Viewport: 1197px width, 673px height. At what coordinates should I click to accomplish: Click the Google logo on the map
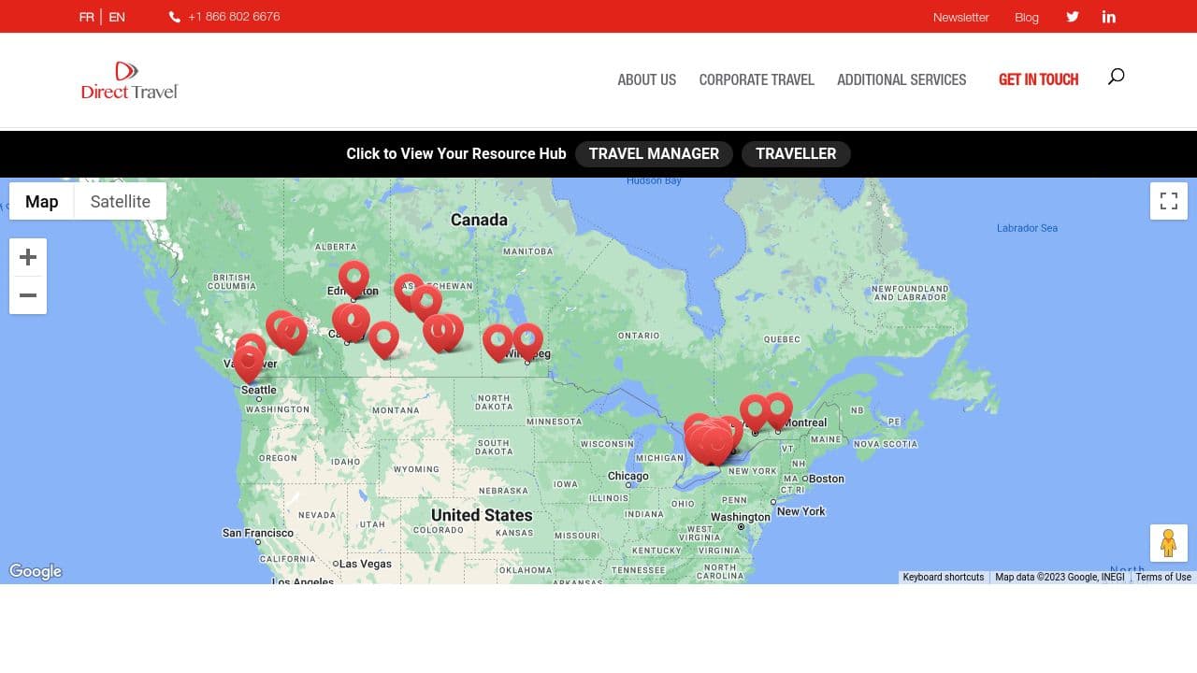click(x=36, y=571)
